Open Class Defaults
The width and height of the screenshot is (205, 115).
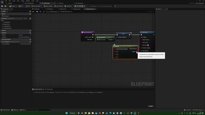coord(59,6)
